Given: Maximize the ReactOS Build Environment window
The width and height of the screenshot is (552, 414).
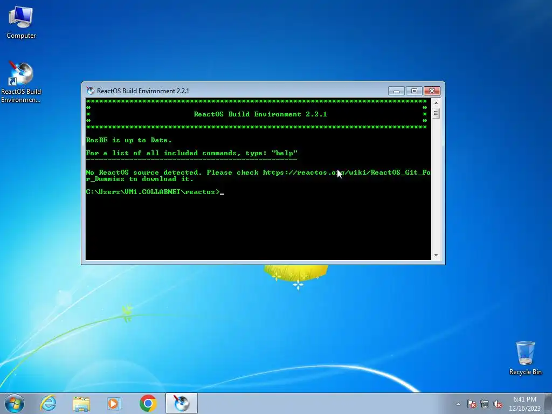Looking at the screenshot, I should [414, 91].
